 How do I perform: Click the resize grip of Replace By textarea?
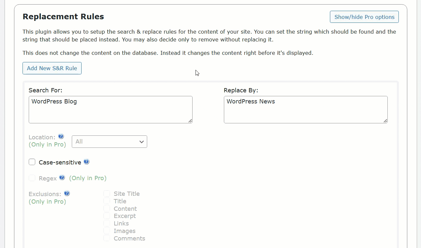click(385, 121)
